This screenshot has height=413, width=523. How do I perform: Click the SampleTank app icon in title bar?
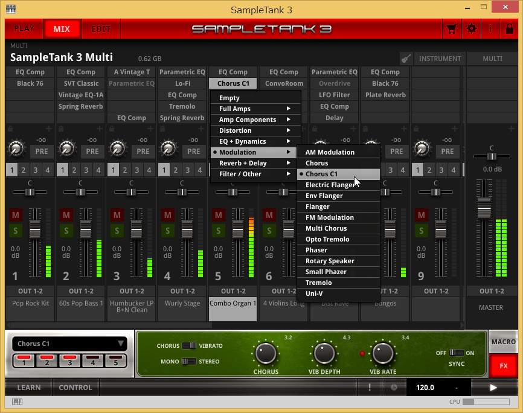[11, 9]
